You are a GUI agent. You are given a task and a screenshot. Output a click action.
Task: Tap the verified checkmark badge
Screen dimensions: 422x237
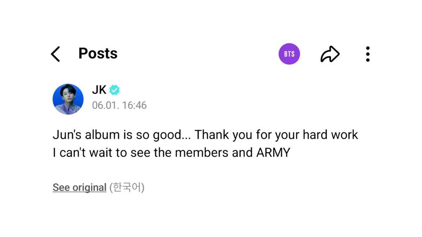114,90
